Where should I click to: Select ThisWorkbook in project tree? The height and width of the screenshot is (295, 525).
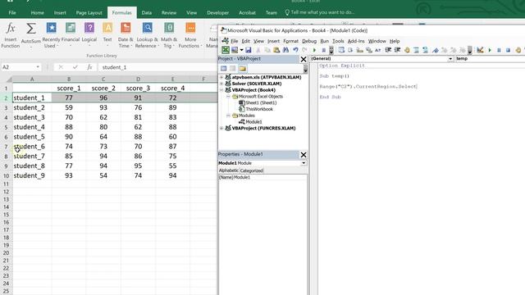pyautogui.click(x=259, y=109)
